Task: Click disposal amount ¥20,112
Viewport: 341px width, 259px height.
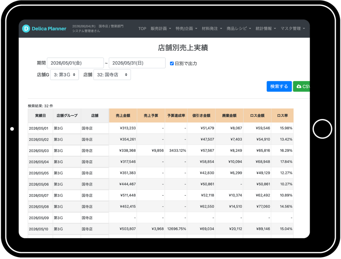Action: (235, 229)
